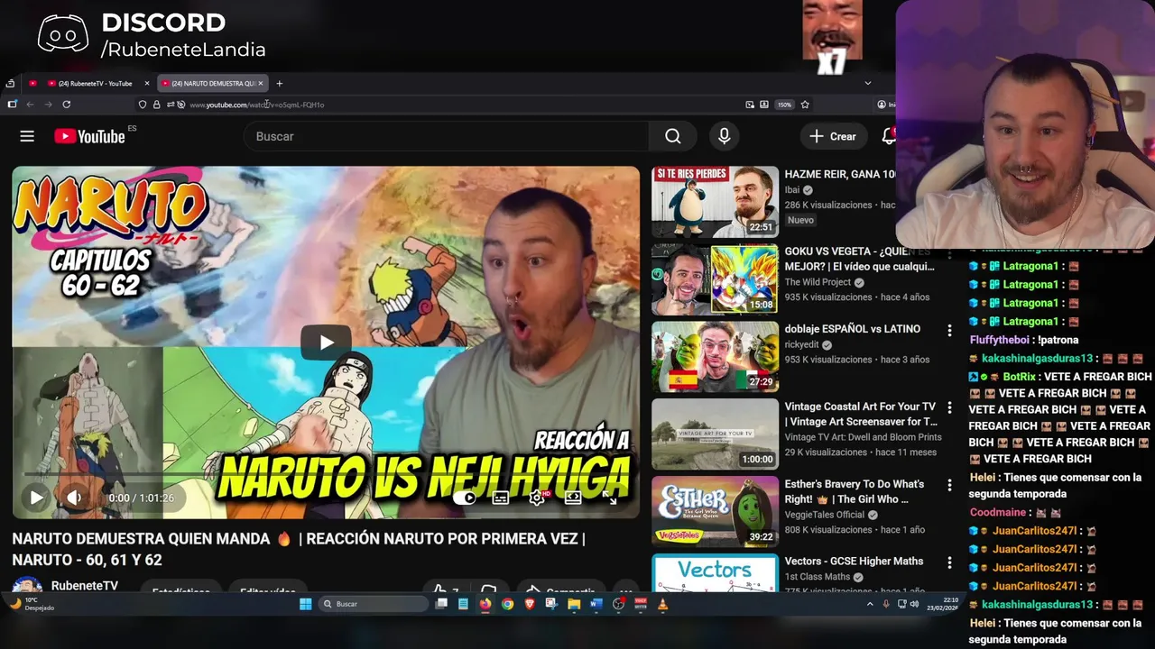Go back with the browser back arrow
1155x649 pixels.
[x=30, y=105]
